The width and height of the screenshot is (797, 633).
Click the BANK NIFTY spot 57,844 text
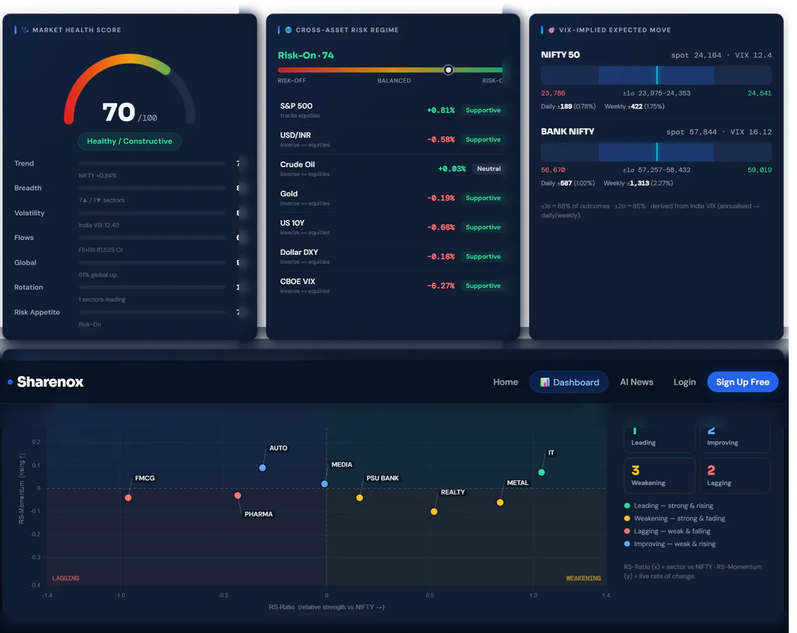click(x=691, y=132)
